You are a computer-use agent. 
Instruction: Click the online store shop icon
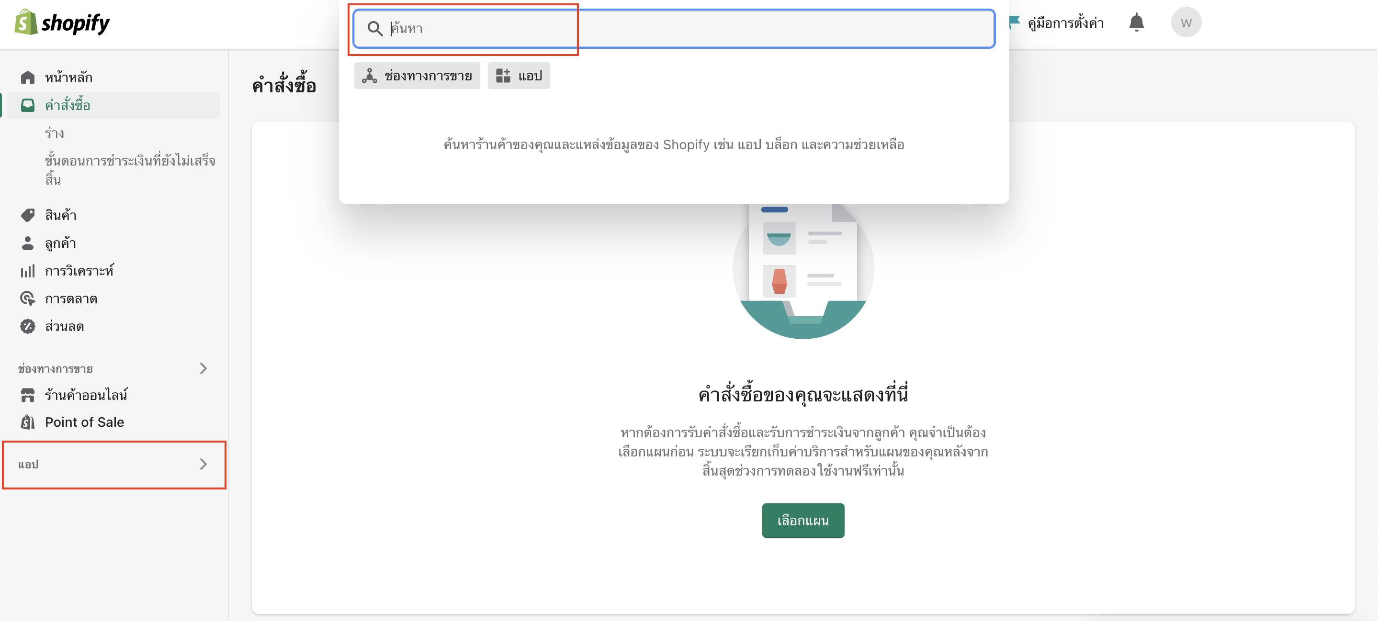tap(27, 395)
